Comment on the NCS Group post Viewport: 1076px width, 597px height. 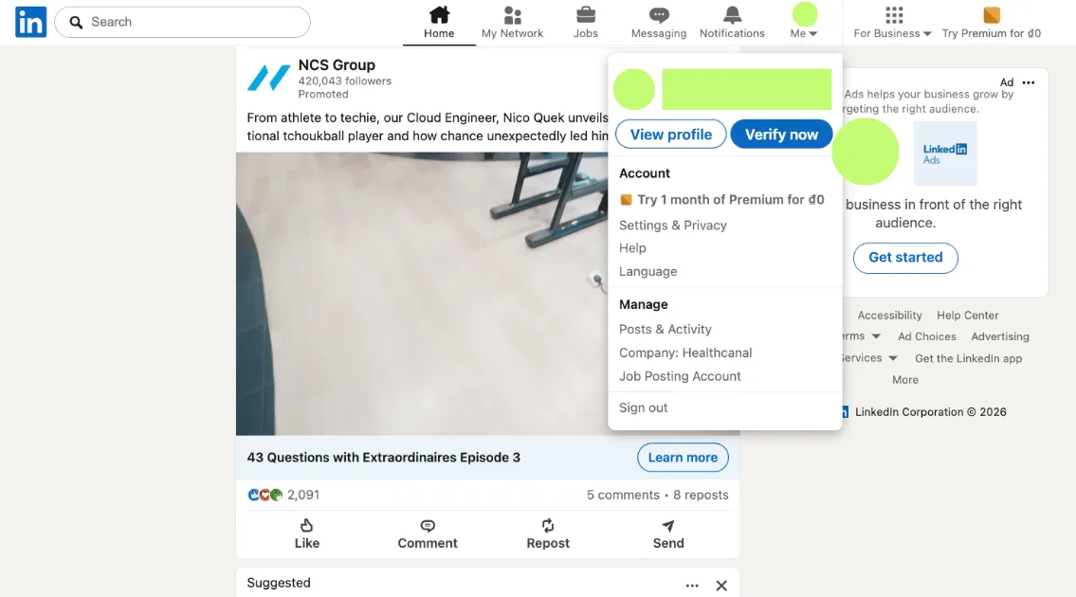click(427, 533)
